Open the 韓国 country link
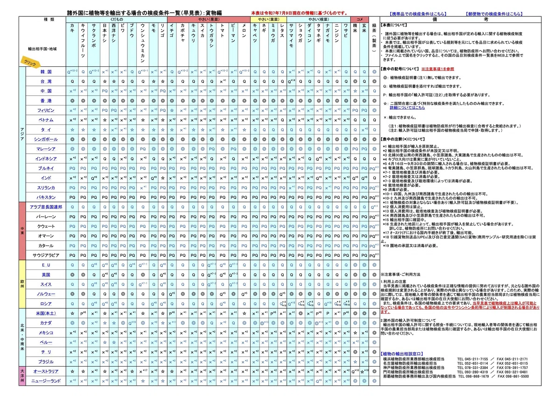The width and height of the screenshot is (560, 396). [x=46, y=72]
